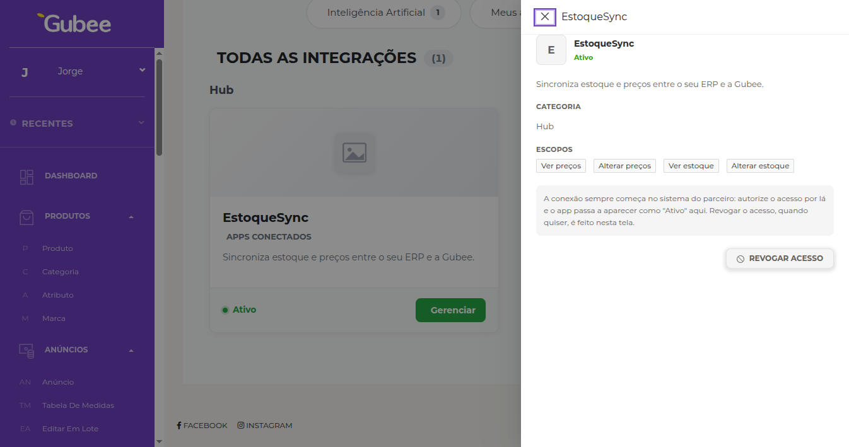Click the Gubee logo
Image resolution: width=849 pixels, height=447 pixels.
coord(74,23)
